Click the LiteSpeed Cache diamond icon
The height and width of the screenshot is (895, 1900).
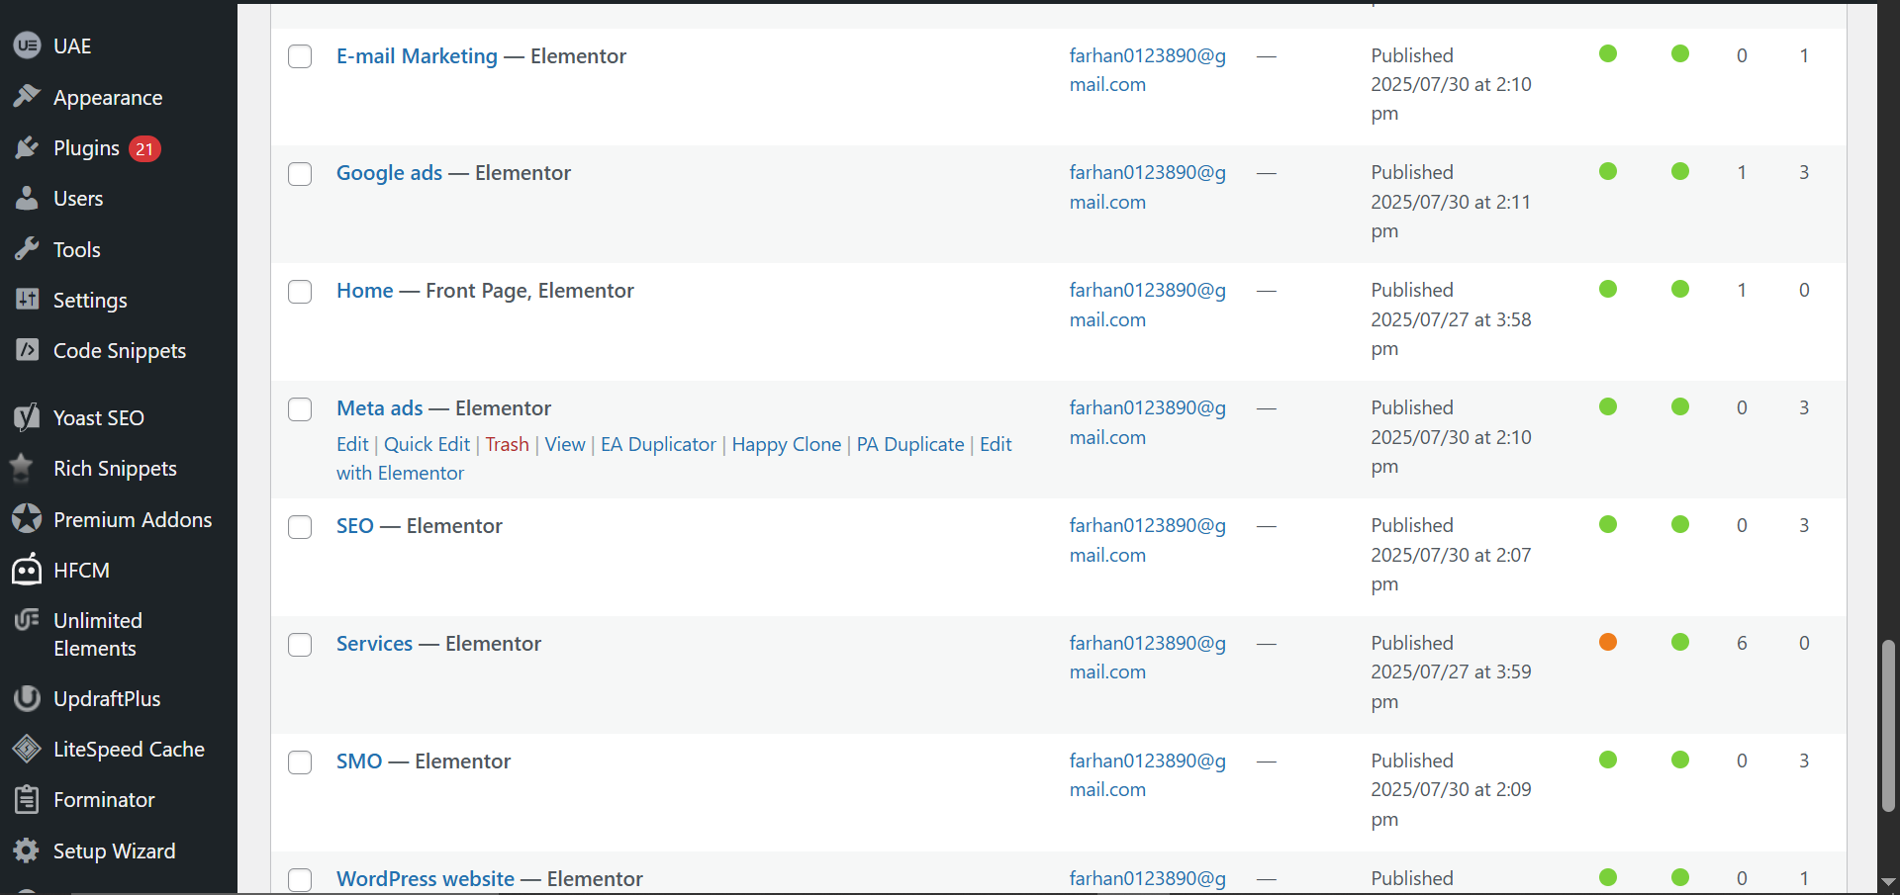tap(27, 749)
